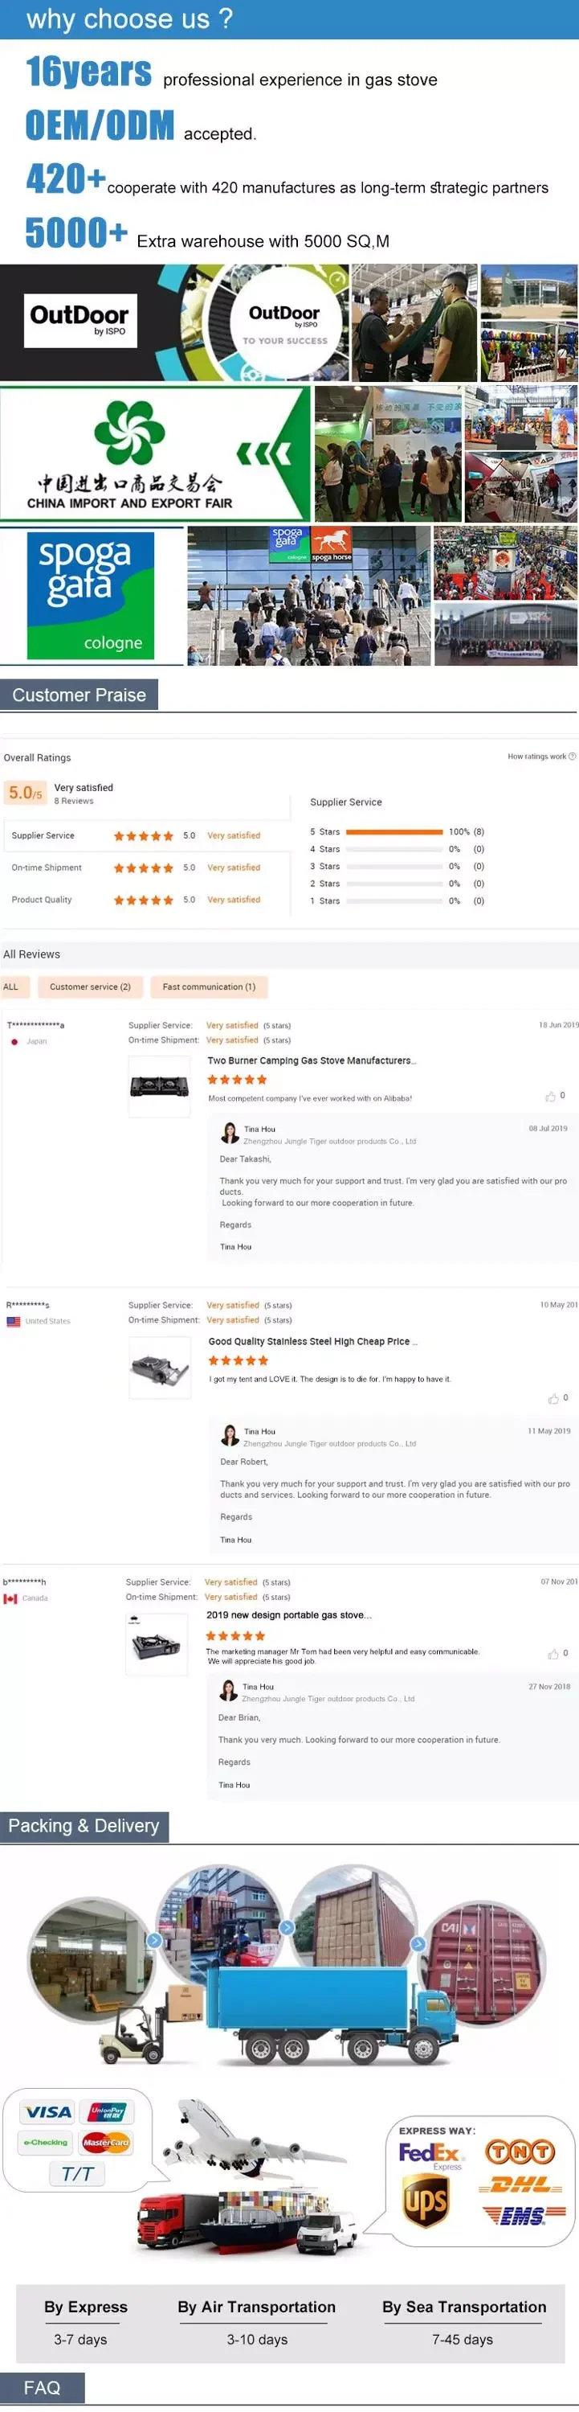This screenshot has height=2412, width=579.
Task: Click the VISA payment logo
Action: point(47,2112)
